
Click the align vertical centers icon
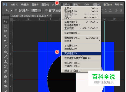point(106,11)
